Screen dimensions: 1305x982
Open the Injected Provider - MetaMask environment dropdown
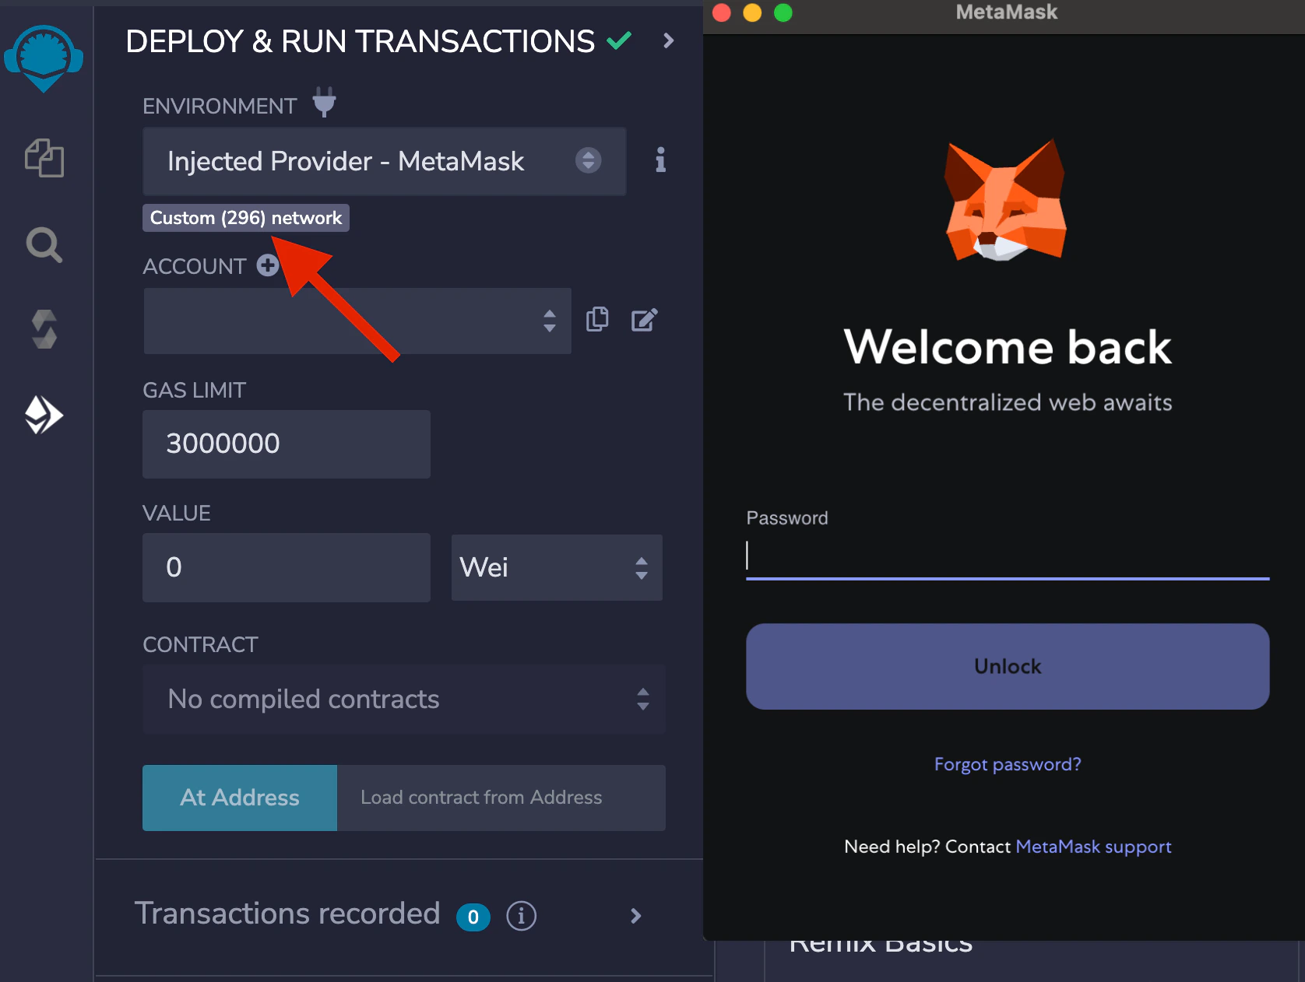pyautogui.click(x=385, y=161)
